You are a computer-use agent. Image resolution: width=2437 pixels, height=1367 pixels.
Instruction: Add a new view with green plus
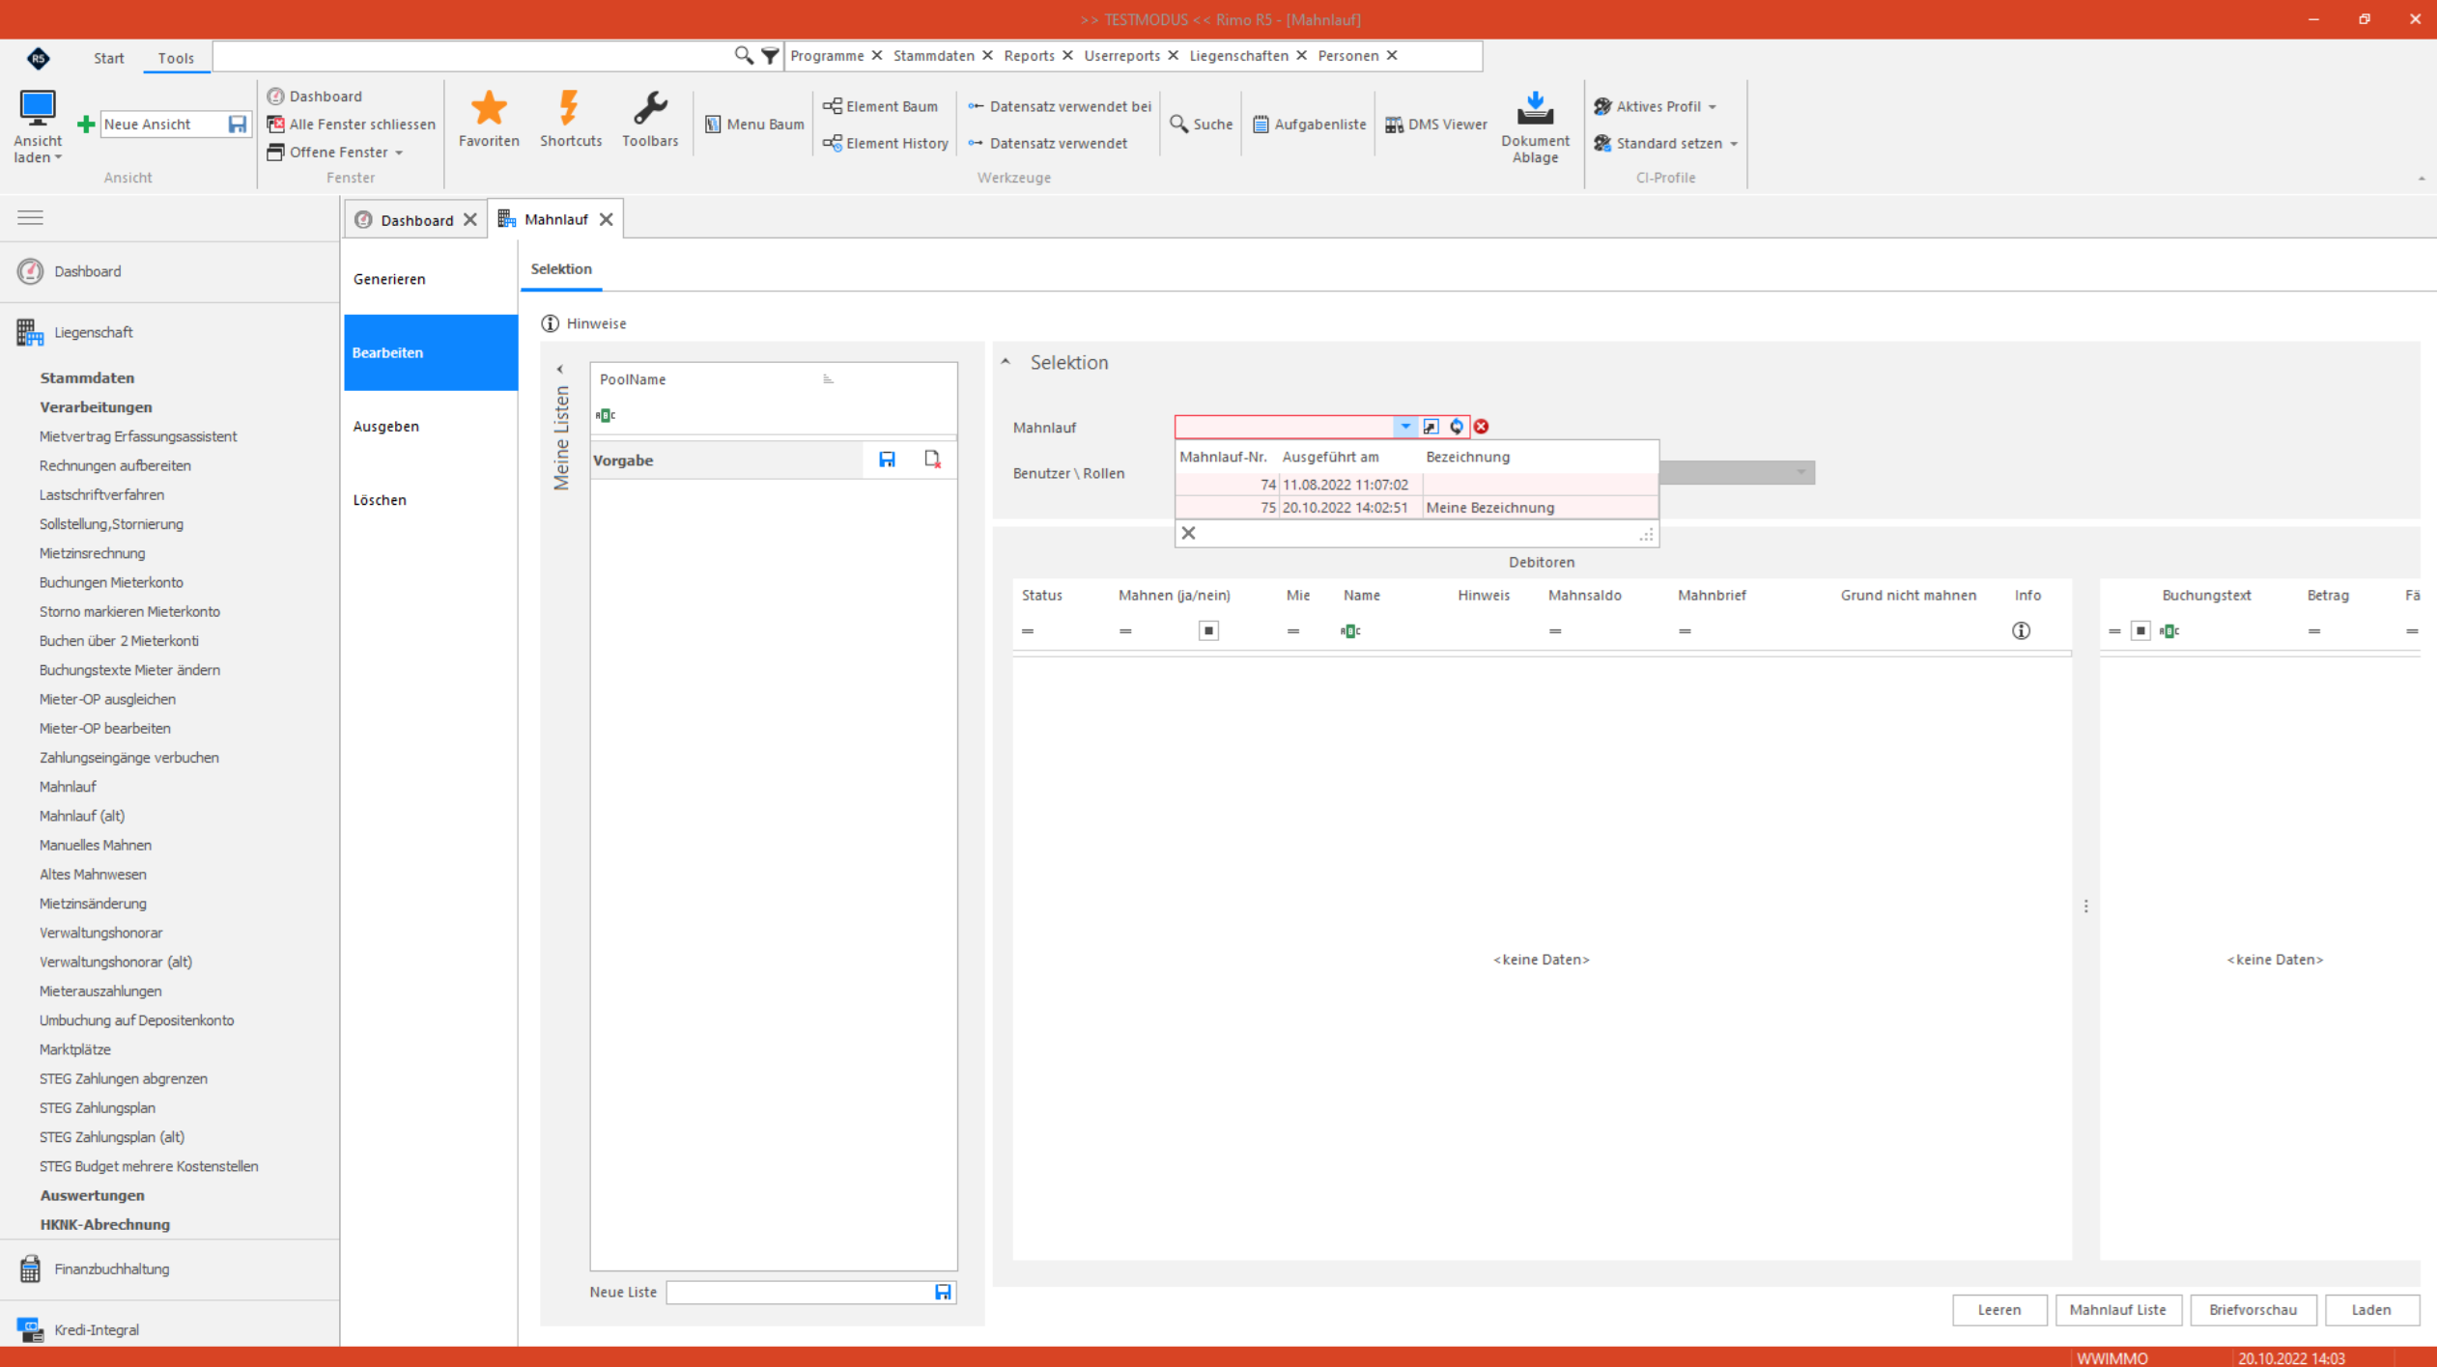86,125
